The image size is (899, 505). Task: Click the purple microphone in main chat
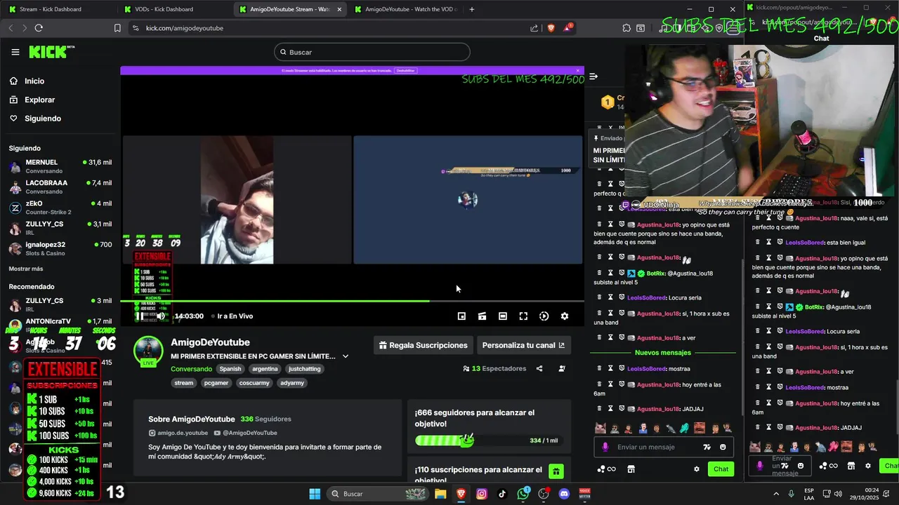[x=605, y=447]
